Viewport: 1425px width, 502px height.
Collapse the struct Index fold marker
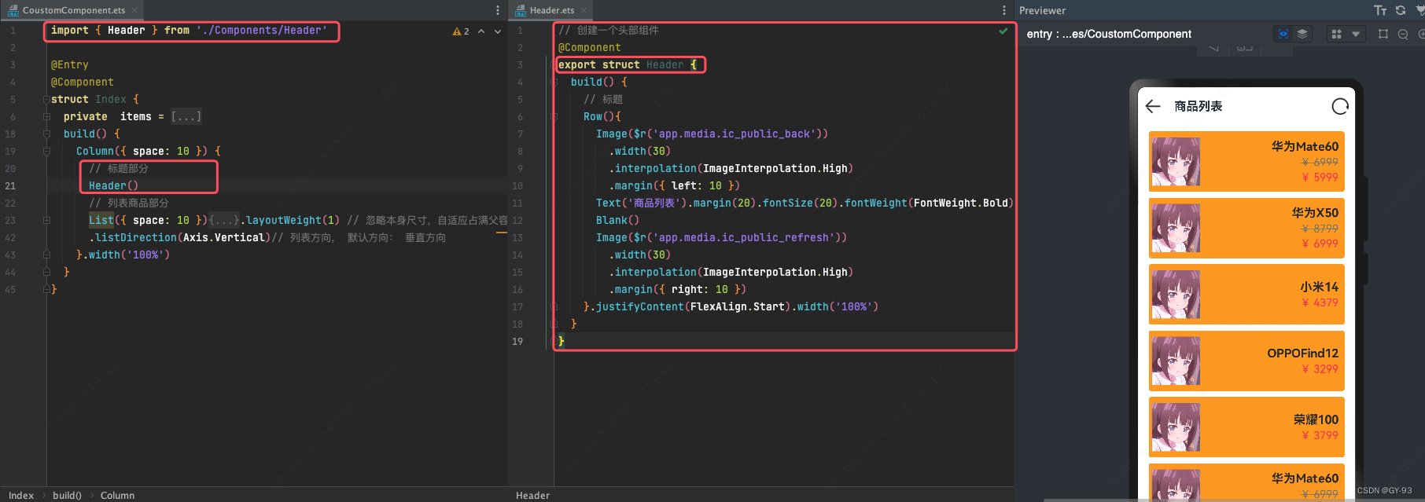(46, 99)
